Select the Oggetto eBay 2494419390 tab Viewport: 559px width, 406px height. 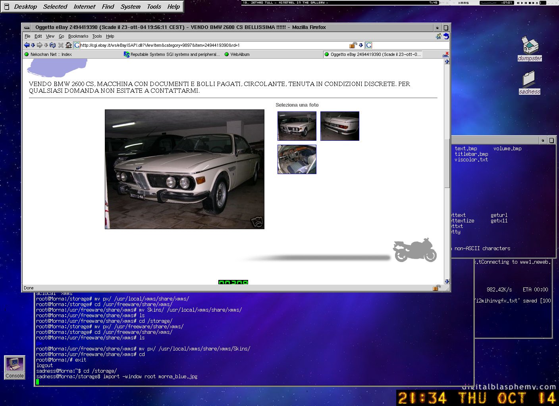click(372, 54)
